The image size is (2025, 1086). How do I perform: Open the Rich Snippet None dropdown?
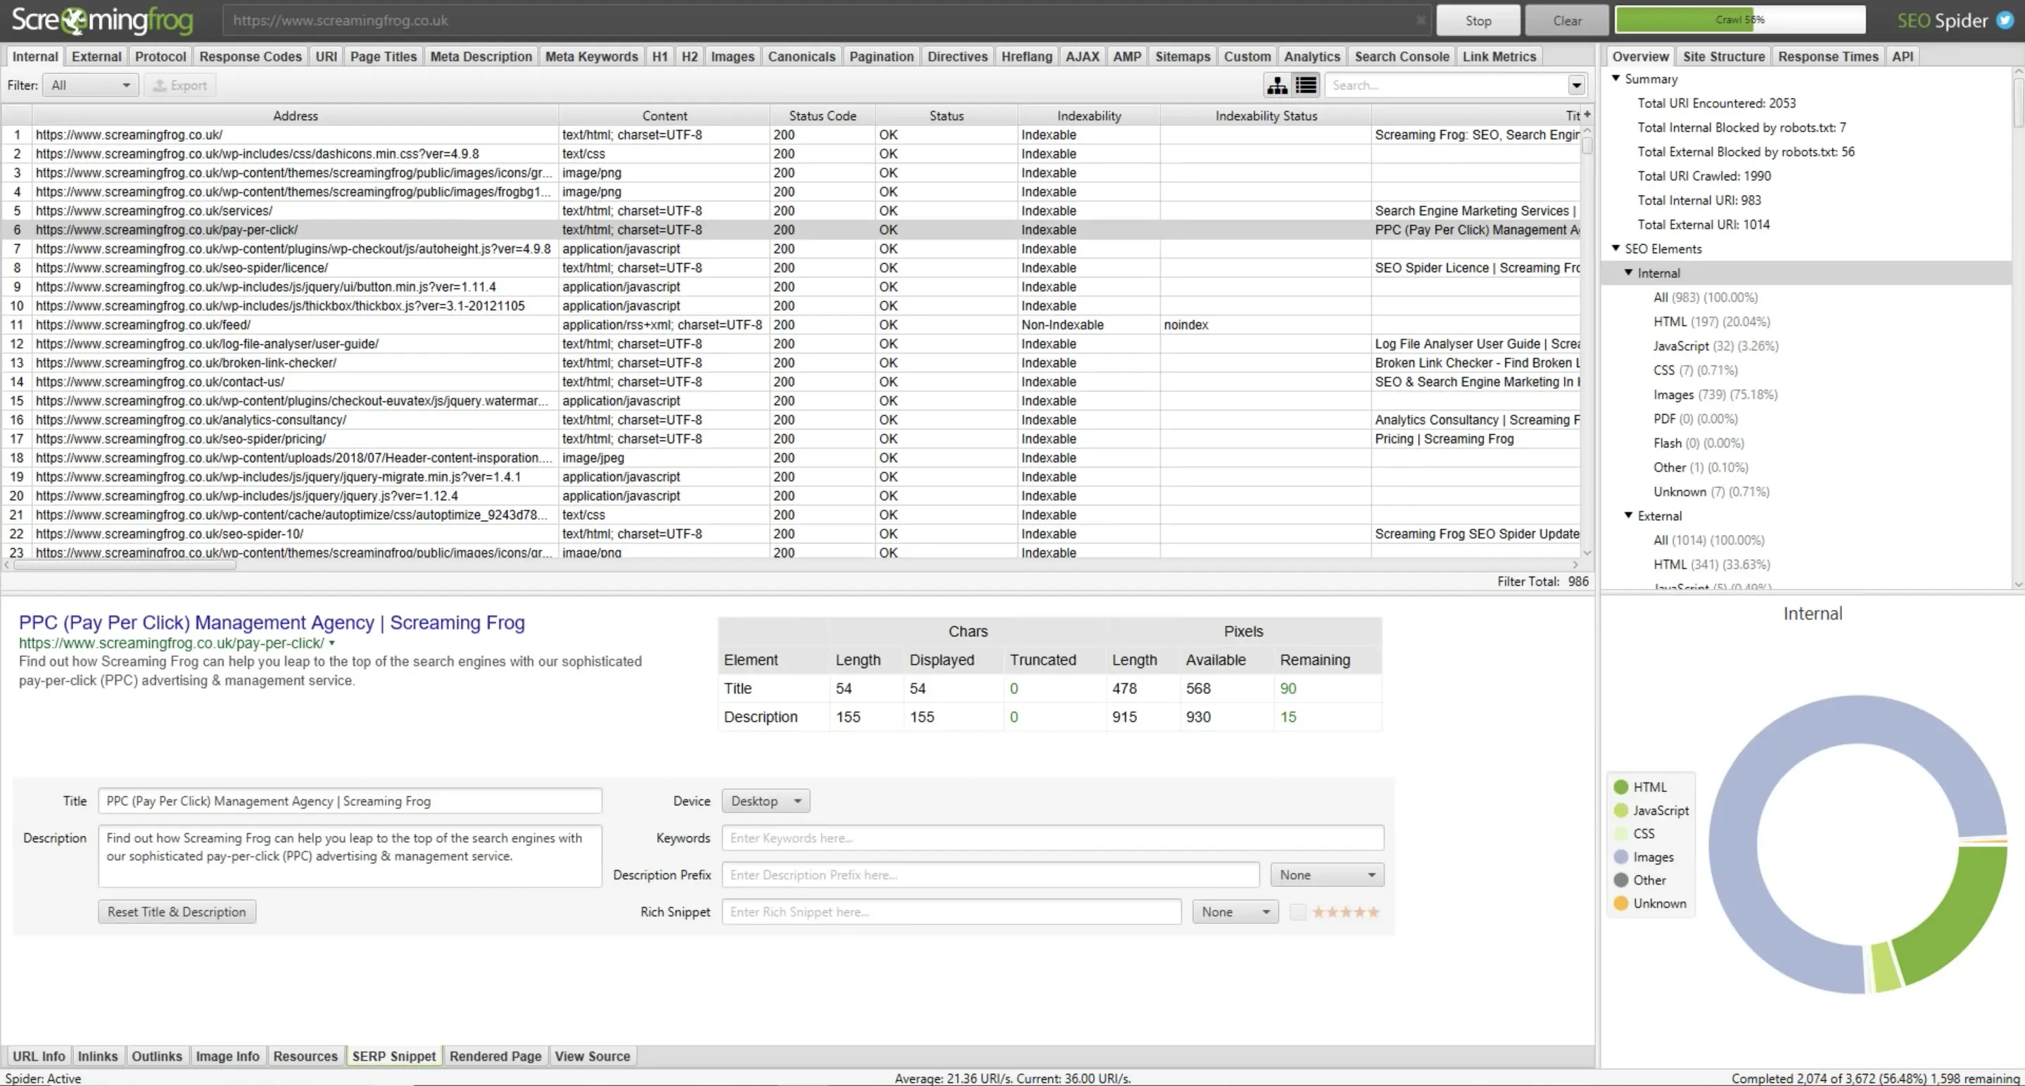click(x=1235, y=912)
